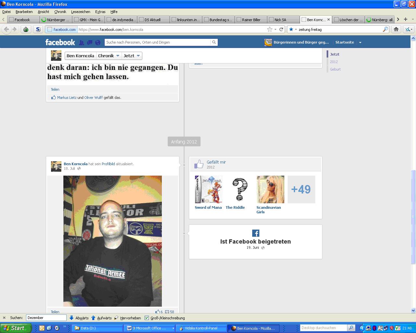Bookmark page with the star icon
This screenshot has height=333, width=416.
click(269, 29)
